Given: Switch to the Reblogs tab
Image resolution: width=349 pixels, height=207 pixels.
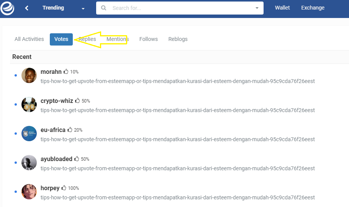Looking at the screenshot, I should click(178, 39).
